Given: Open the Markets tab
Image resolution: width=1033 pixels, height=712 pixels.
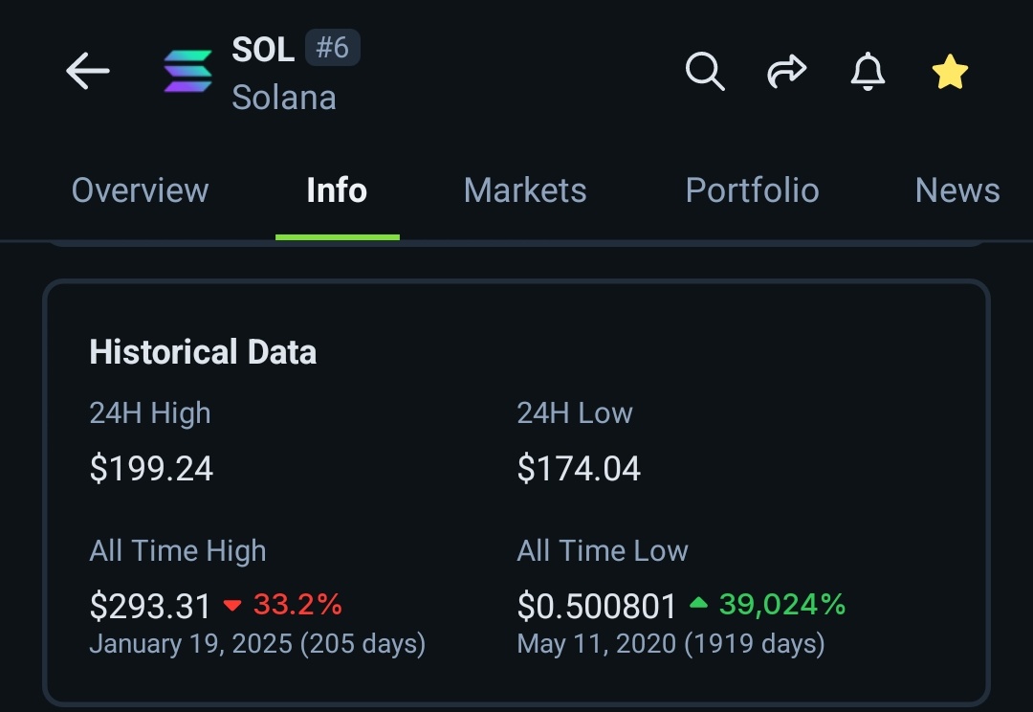Looking at the screenshot, I should click(x=525, y=190).
